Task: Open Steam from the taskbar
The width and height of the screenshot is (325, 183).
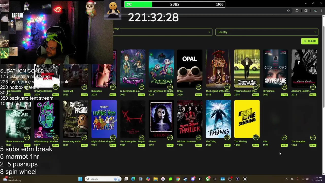Action: click(x=185, y=179)
